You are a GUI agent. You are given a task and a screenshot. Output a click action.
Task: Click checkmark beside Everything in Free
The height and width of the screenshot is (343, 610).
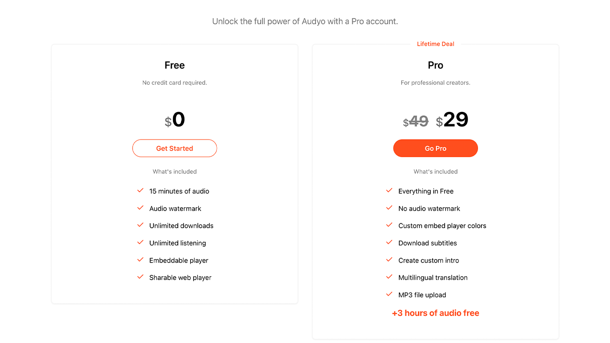(x=389, y=191)
